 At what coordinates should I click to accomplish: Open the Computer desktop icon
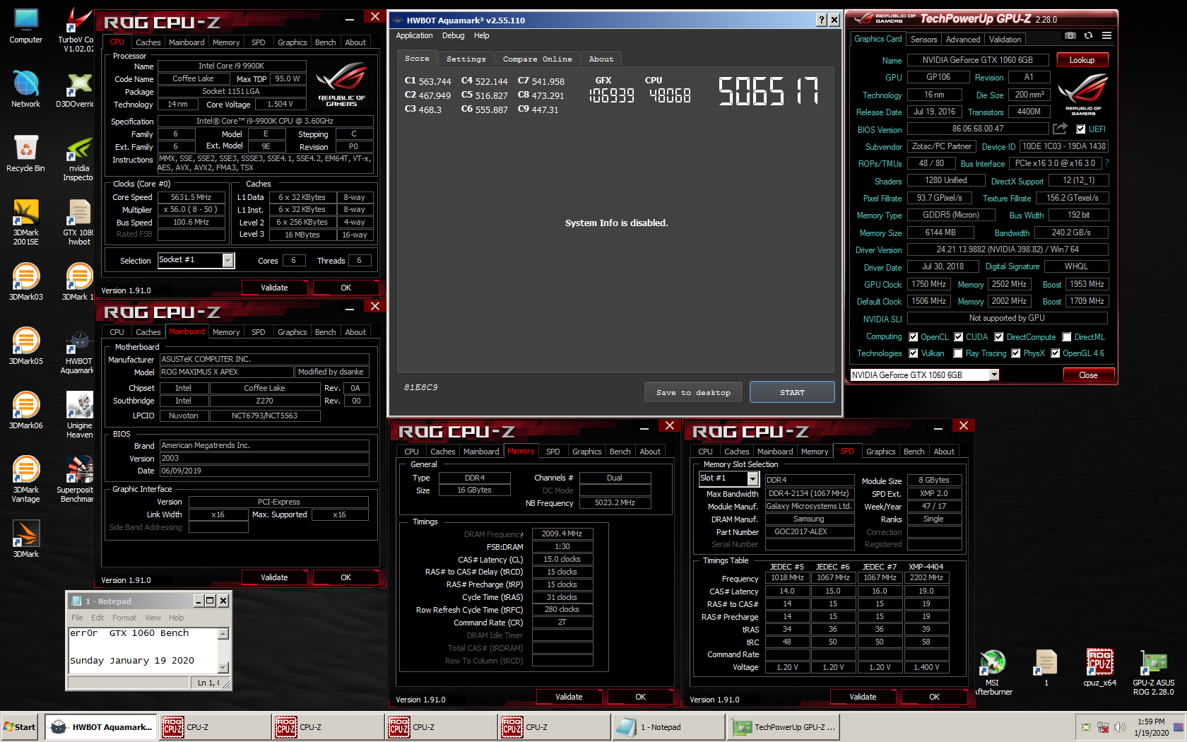pyautogui.click(x=26, y=27)
